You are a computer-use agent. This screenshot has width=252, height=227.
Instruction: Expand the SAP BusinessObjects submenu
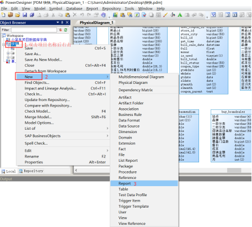(x=108, y=136)
